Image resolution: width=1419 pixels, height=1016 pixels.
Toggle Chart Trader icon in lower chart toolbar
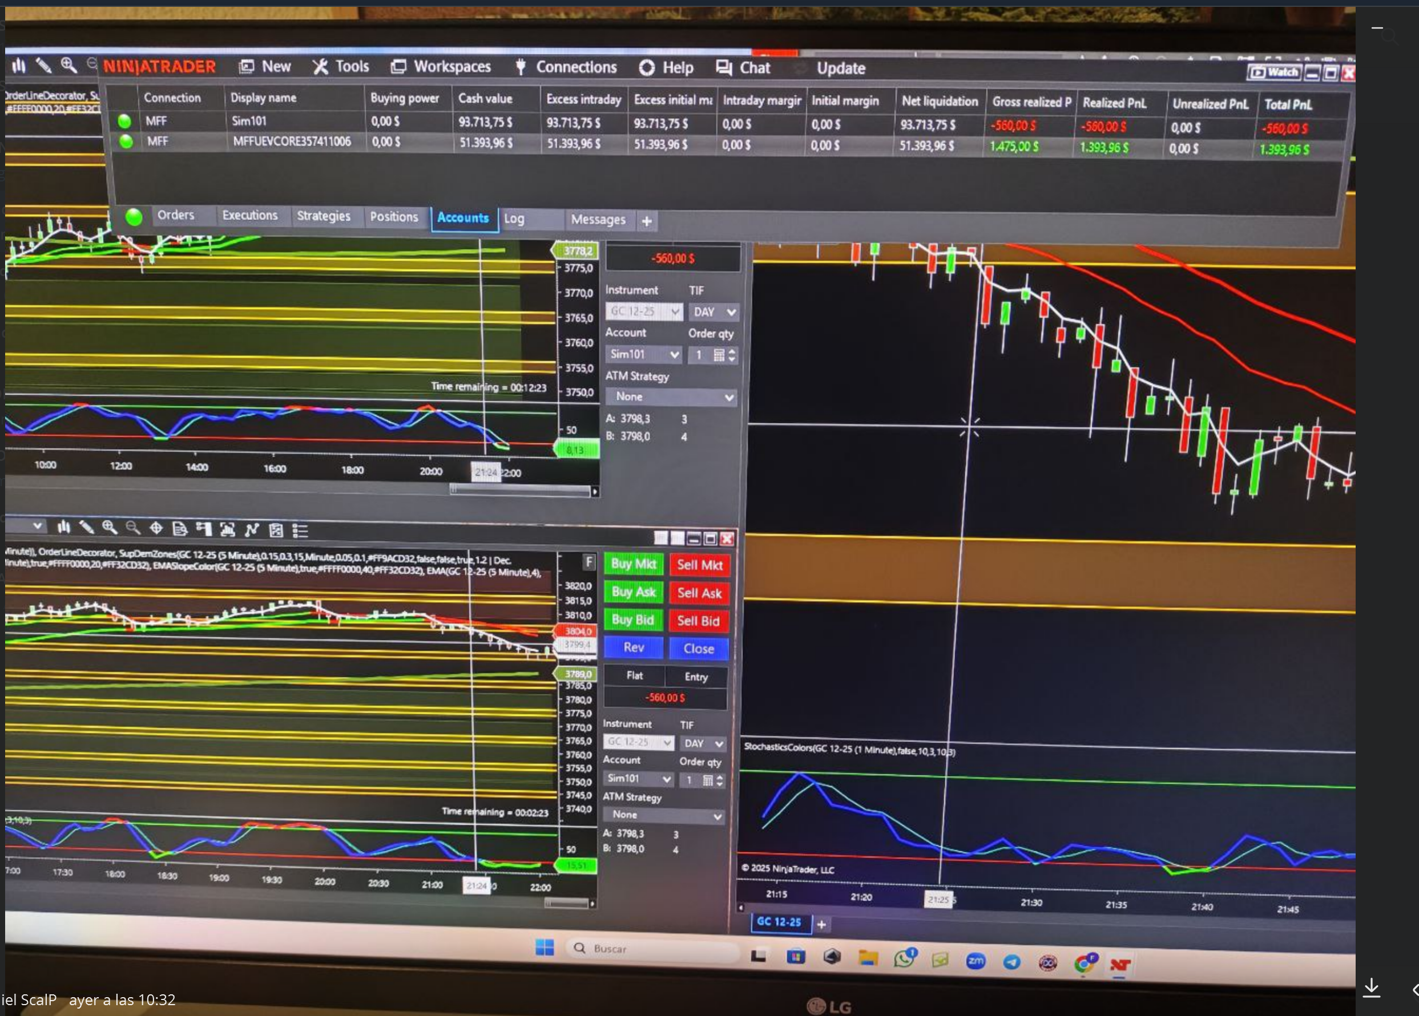203,529
